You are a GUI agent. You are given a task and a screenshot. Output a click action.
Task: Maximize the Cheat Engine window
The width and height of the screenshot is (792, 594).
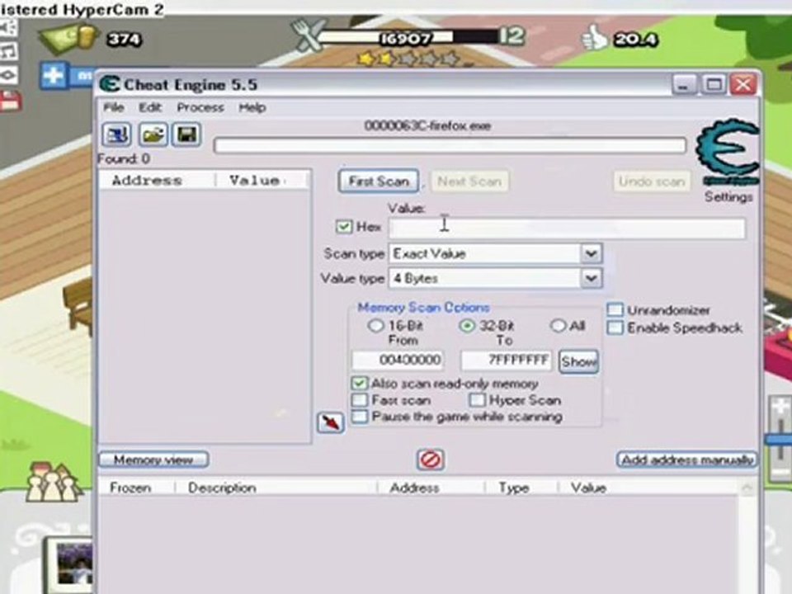pyautogui.click(x=714, y=84)
